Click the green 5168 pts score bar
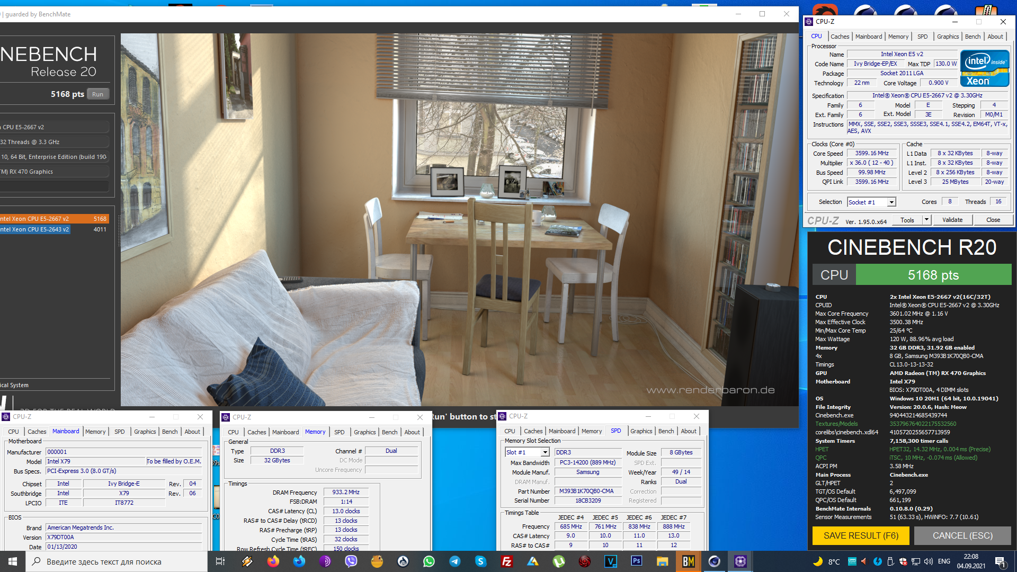The width and height of the screenshot is (1017, 572). (x=933, y=275)
